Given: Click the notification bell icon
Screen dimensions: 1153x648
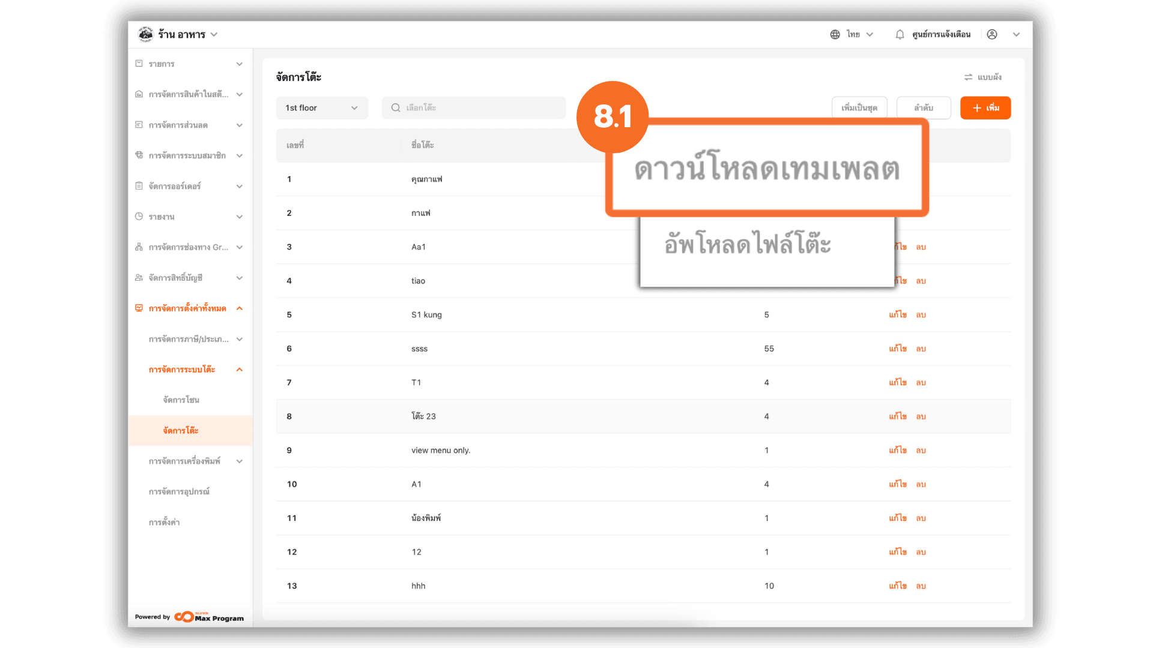Looking at the screenshot, I should tap(900, 35).
